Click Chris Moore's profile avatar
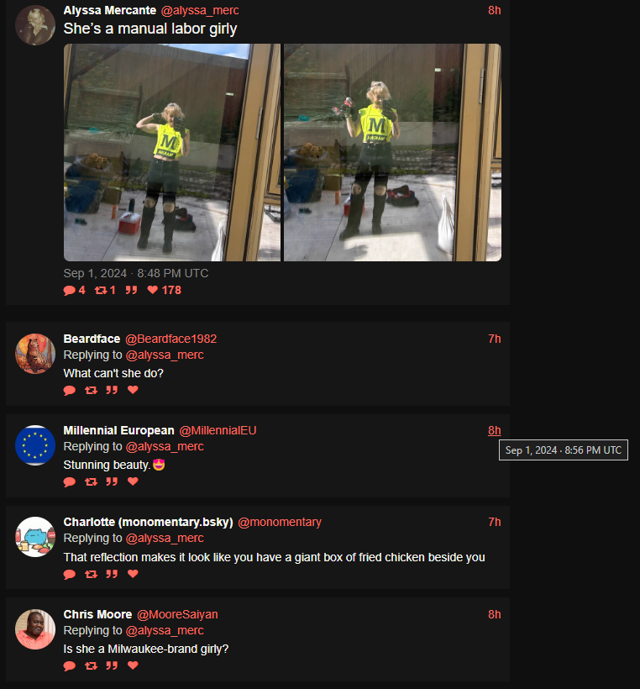The width and height of the screenshot is (640, 689). coord(35,629)
